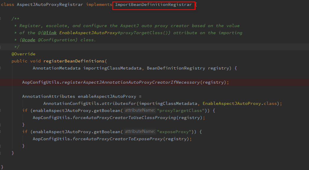
Task: Click AopConfigUtils on the highlighted breakpoint line
Action: click(x=41, y=82)
